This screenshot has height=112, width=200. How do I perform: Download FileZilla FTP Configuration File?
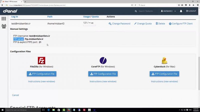tap(41, 74)
